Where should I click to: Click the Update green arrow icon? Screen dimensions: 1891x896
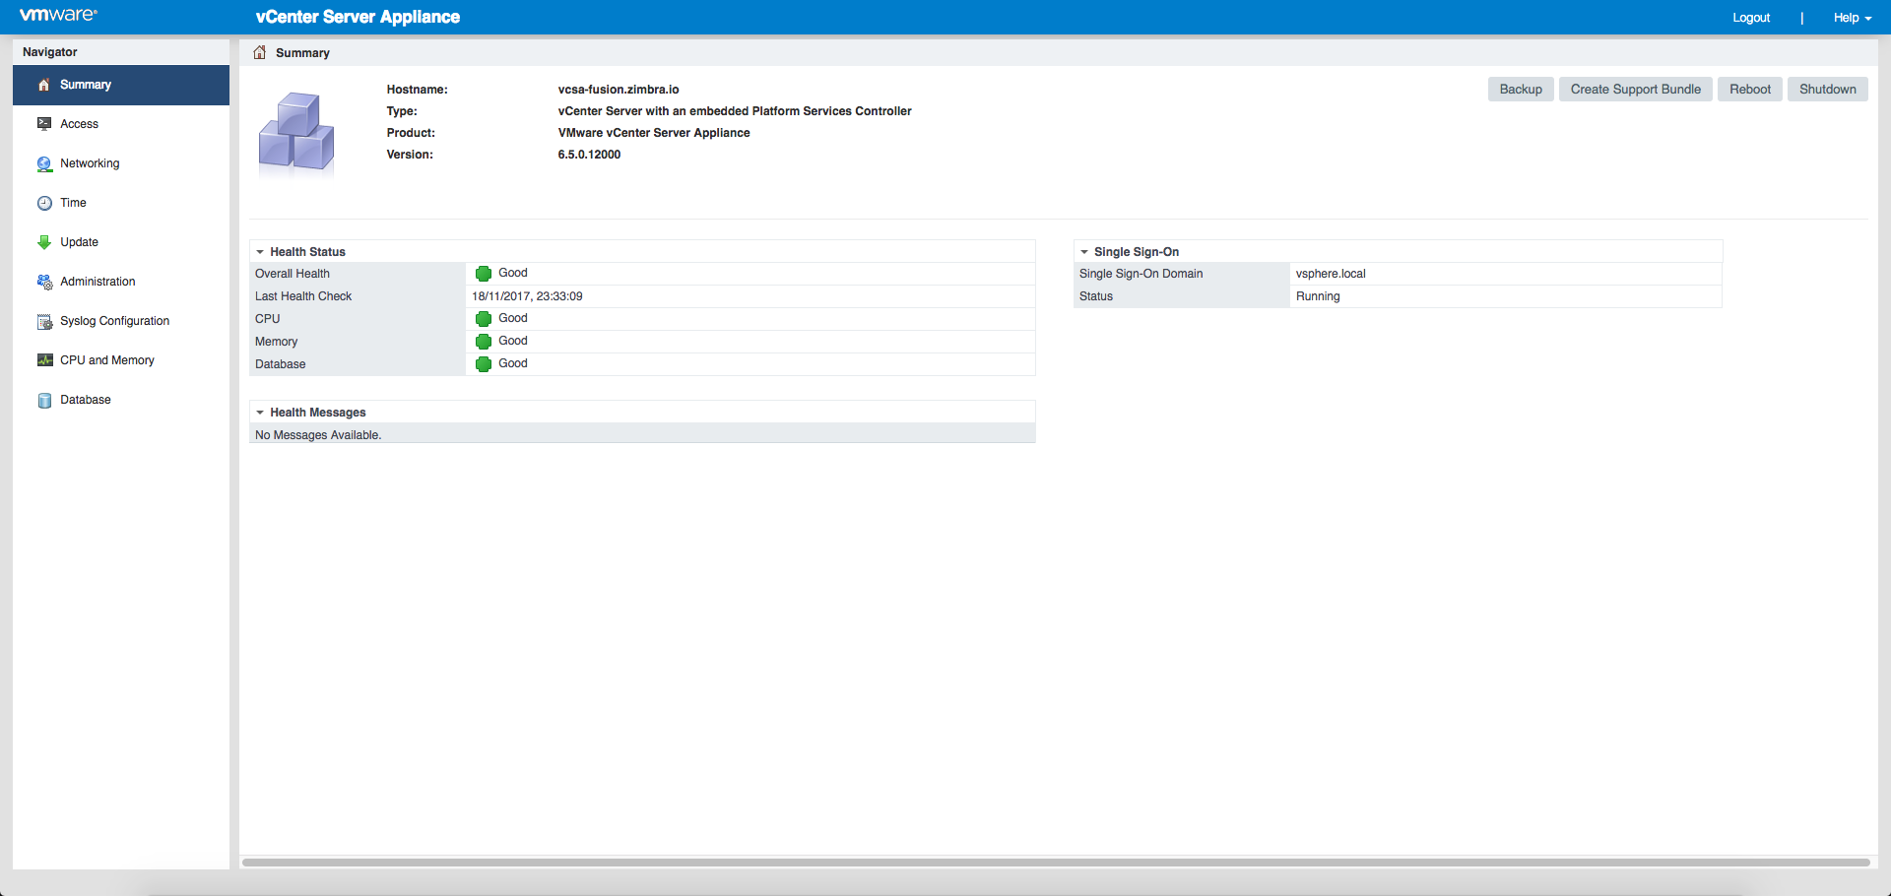coord(44,242)
